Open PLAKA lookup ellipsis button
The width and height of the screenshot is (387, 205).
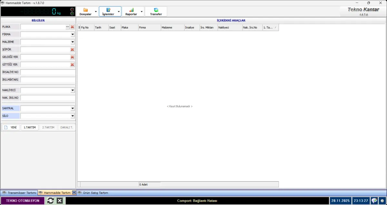(x=67, y=27)
